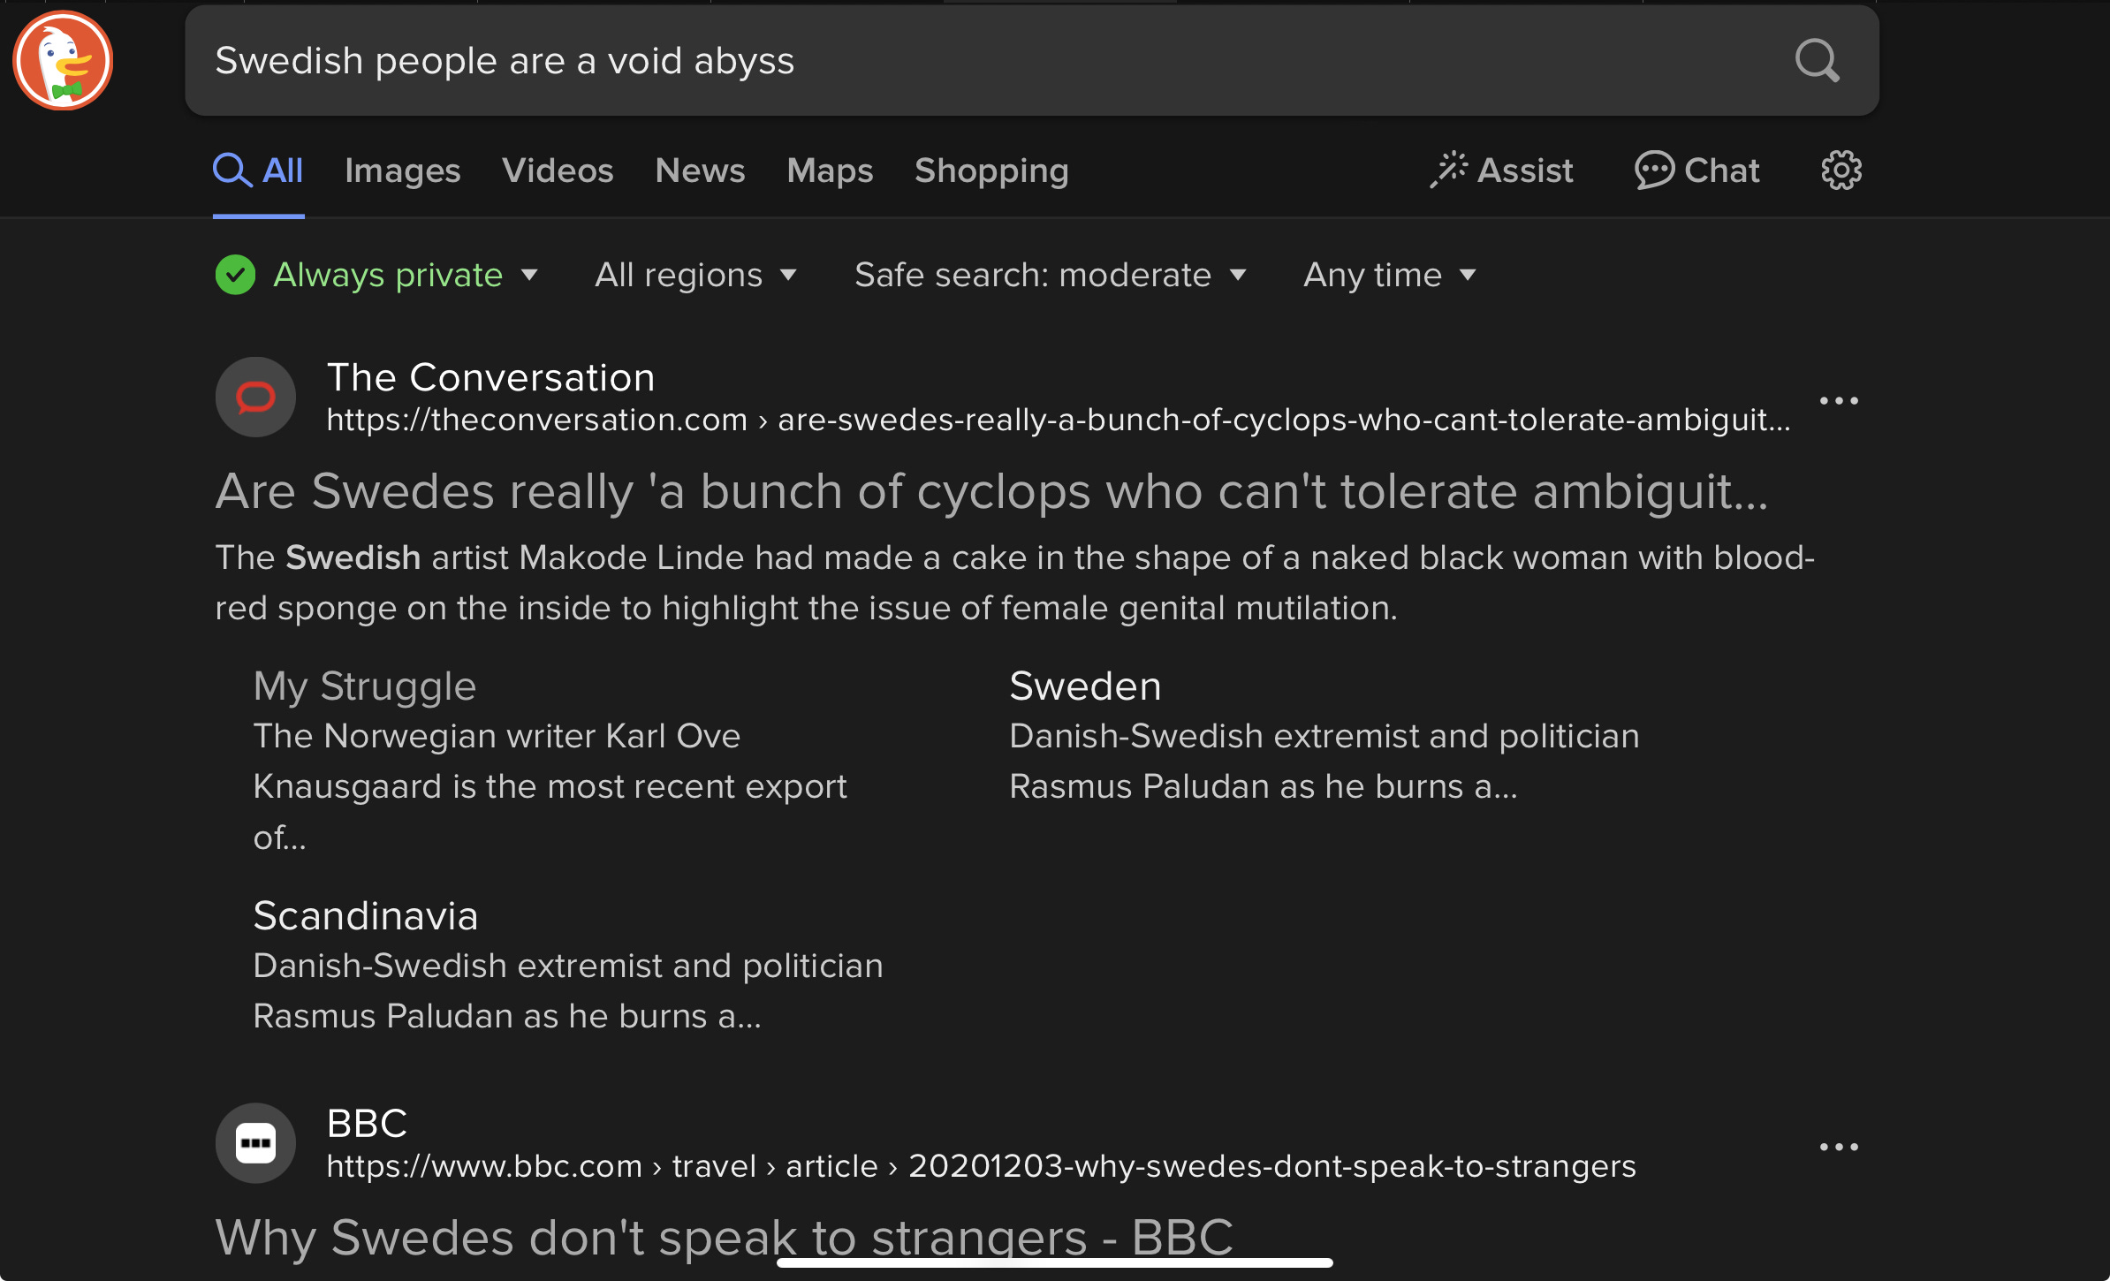
Task: Open the three-dot menu for The Conversation result
Action: [x=1839, y=401]
